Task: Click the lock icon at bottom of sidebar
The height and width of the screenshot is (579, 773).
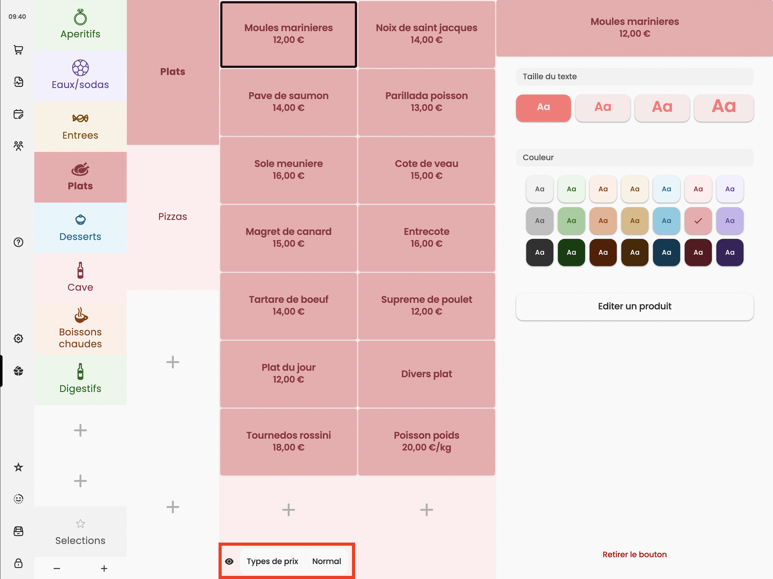Action: pos(18,563)
